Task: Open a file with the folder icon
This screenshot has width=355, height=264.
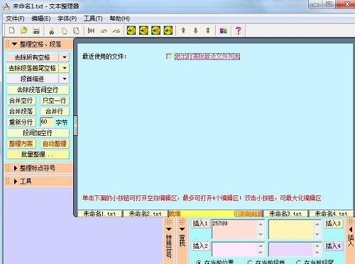Action: [x=24, y=30]
